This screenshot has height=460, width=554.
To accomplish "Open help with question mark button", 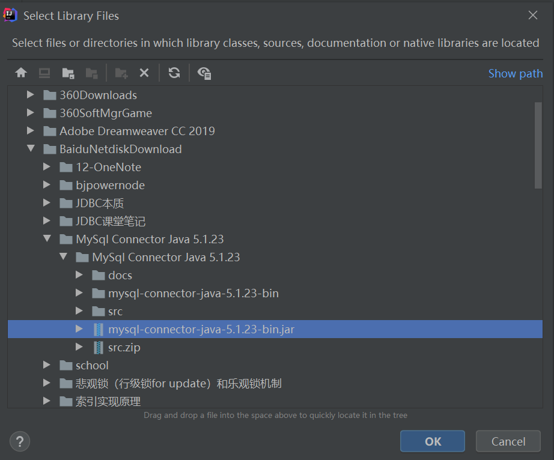I will [20, 441].
